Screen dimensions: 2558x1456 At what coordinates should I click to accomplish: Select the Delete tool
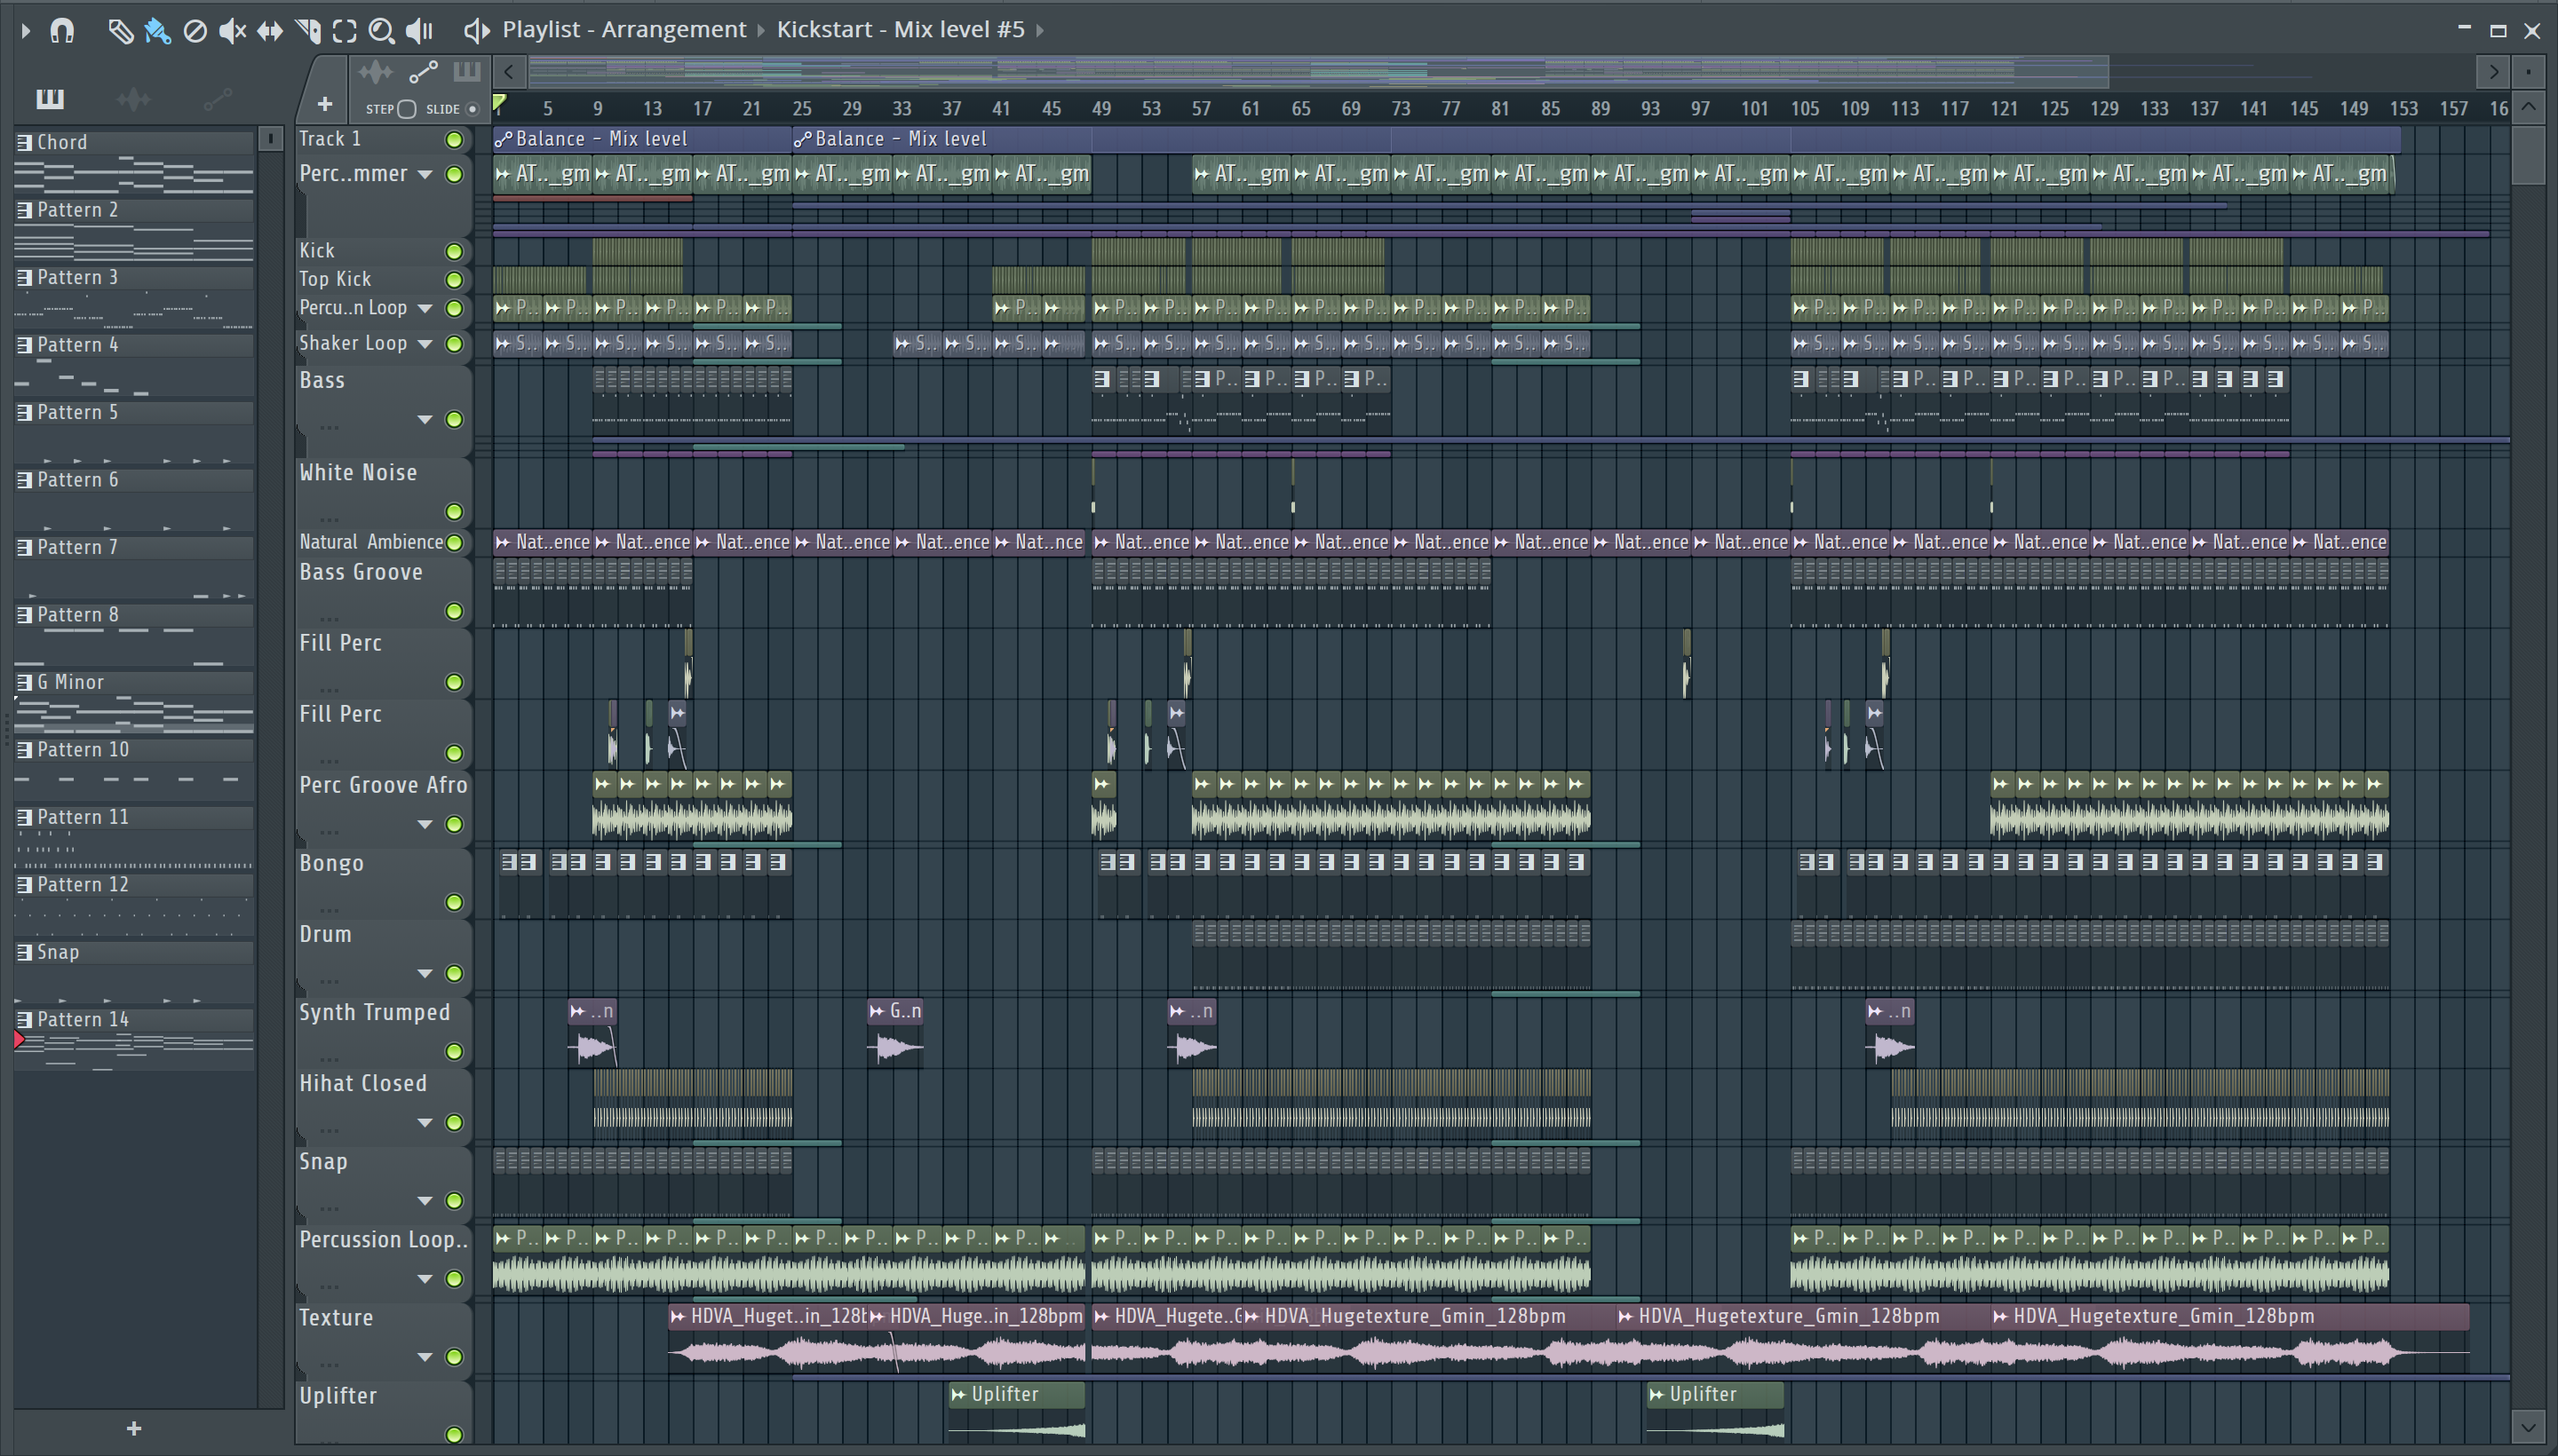pos(195,31)
